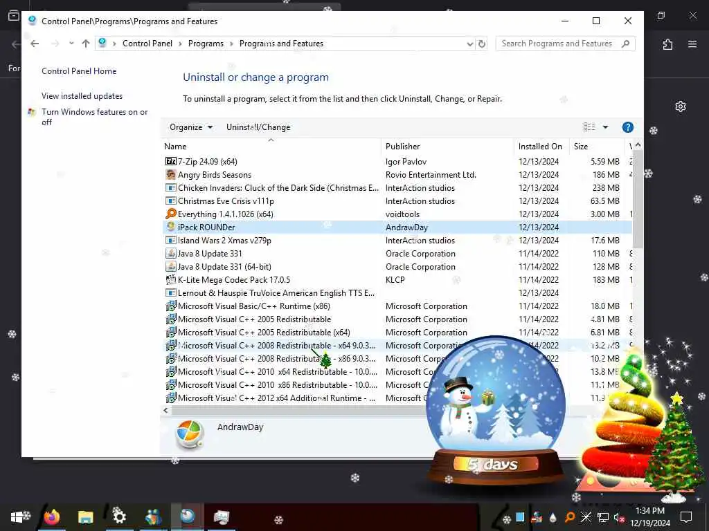Sort by the Publisher column header

pos(447,147)
